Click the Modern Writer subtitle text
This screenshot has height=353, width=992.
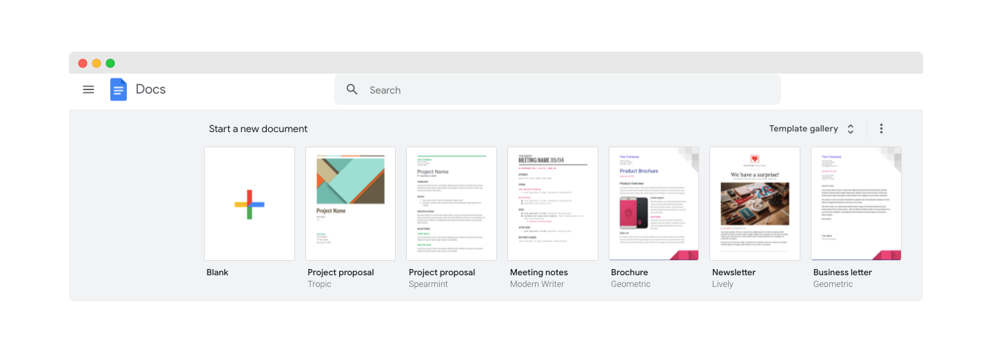[537, 284]
